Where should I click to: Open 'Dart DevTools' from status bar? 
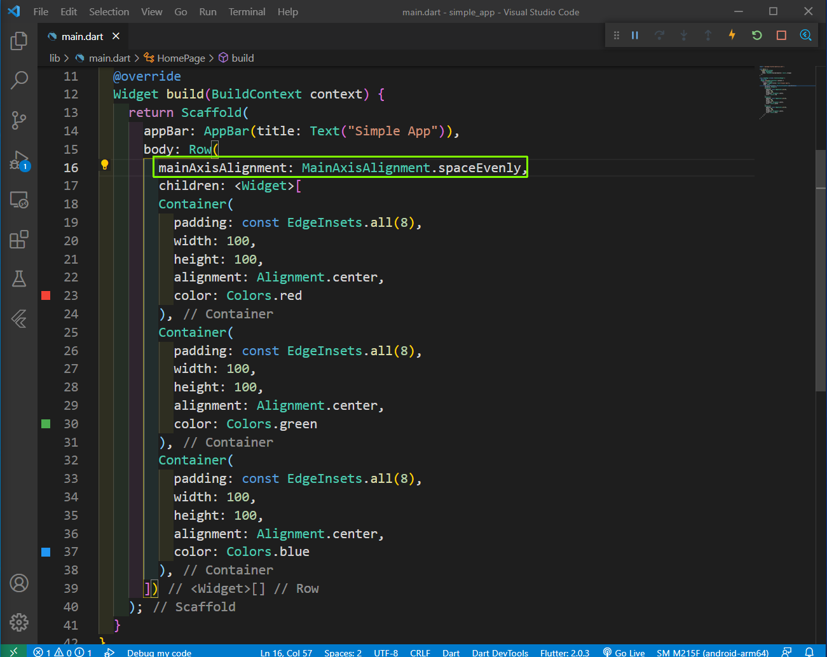coord(500,653)
